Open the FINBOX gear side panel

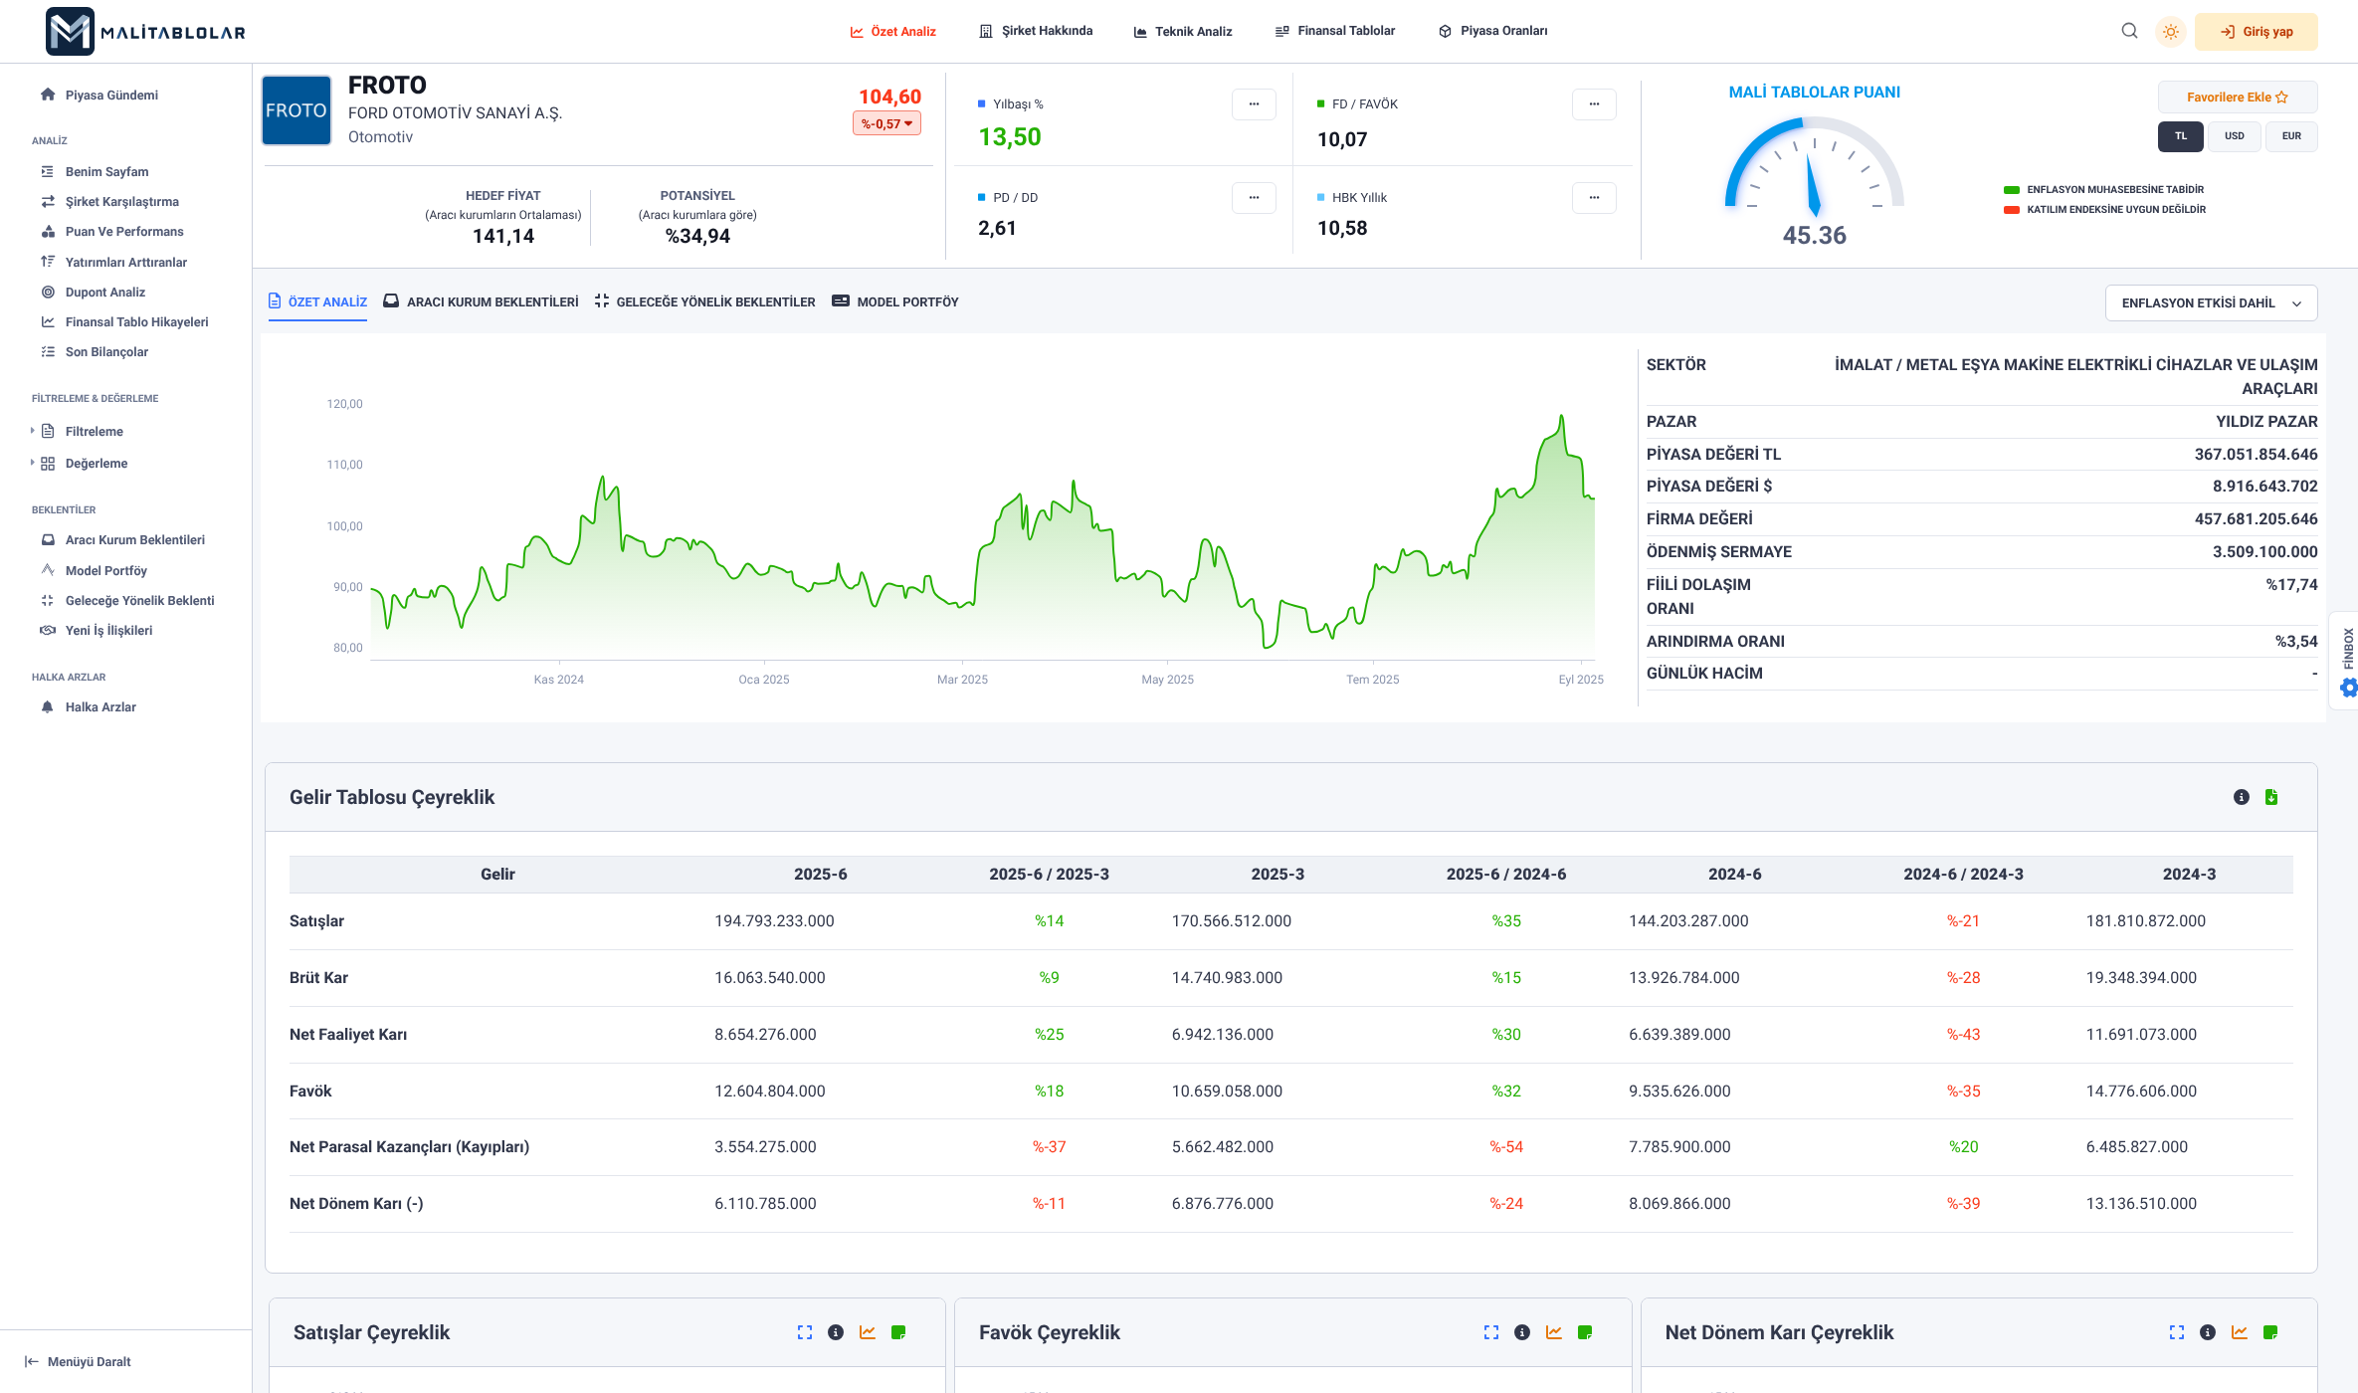(2348, 687)
